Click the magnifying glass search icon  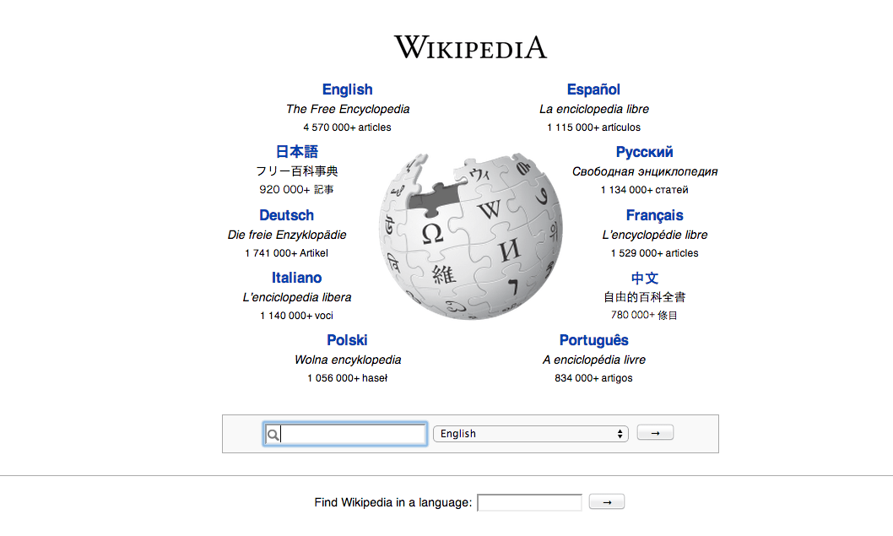pyautogui.click(x=273, y=434)
